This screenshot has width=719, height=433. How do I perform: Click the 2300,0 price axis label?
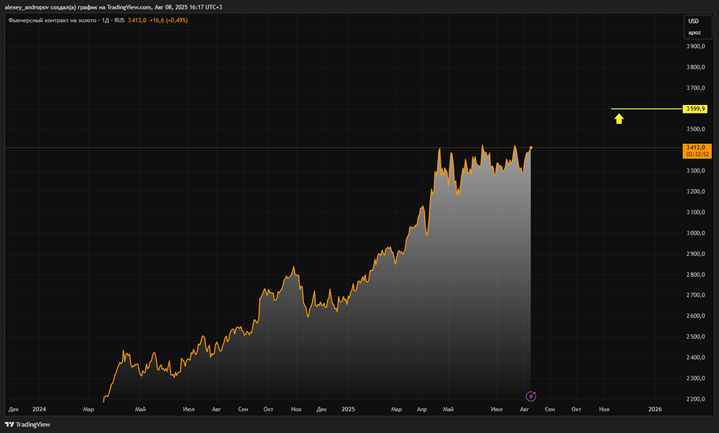click(x=695, y=378)
